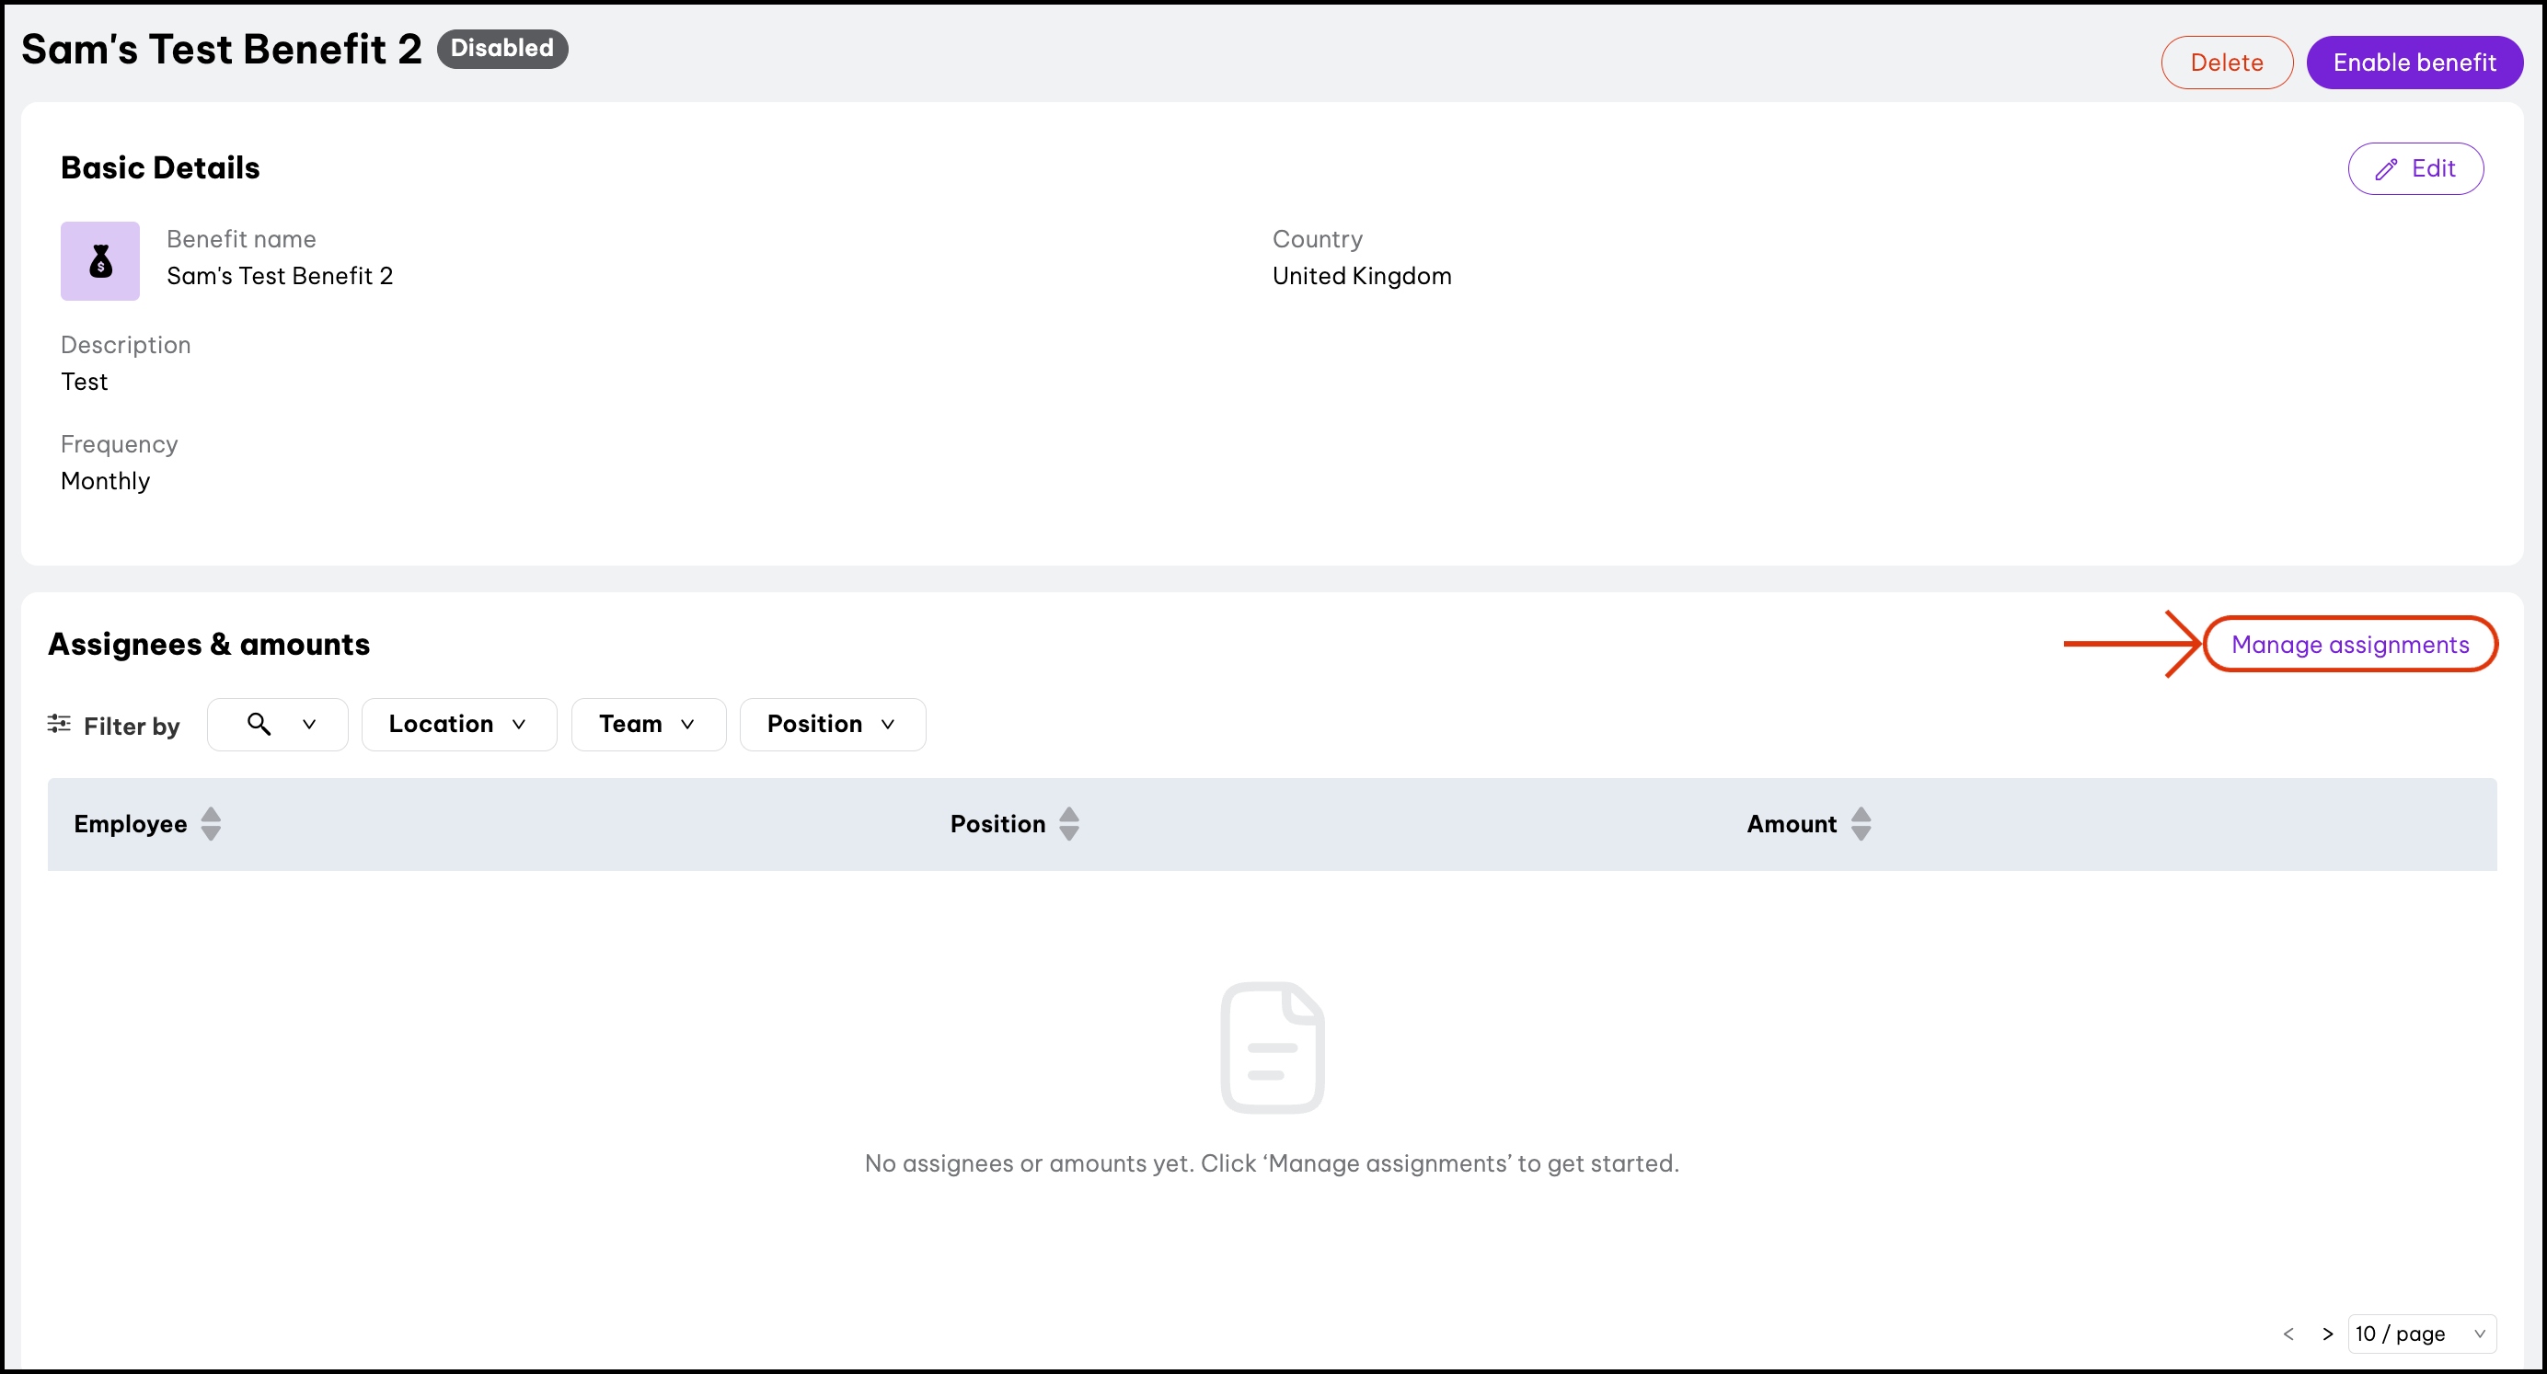Click the Filter by sliders icon

[x=59, y=724]
